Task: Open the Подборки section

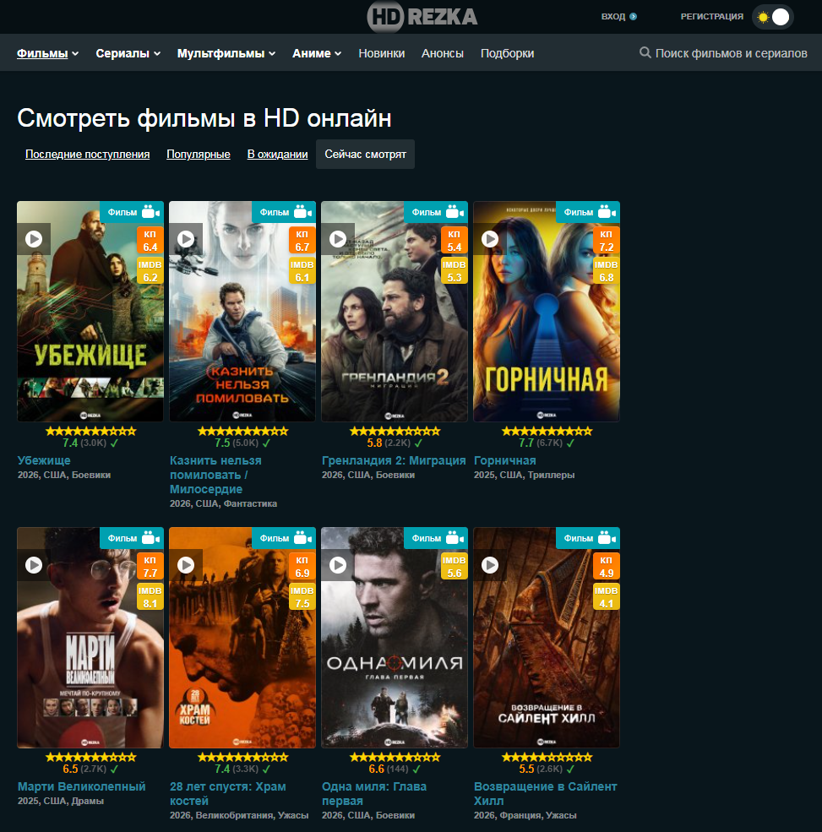Action: click(508, 53)
